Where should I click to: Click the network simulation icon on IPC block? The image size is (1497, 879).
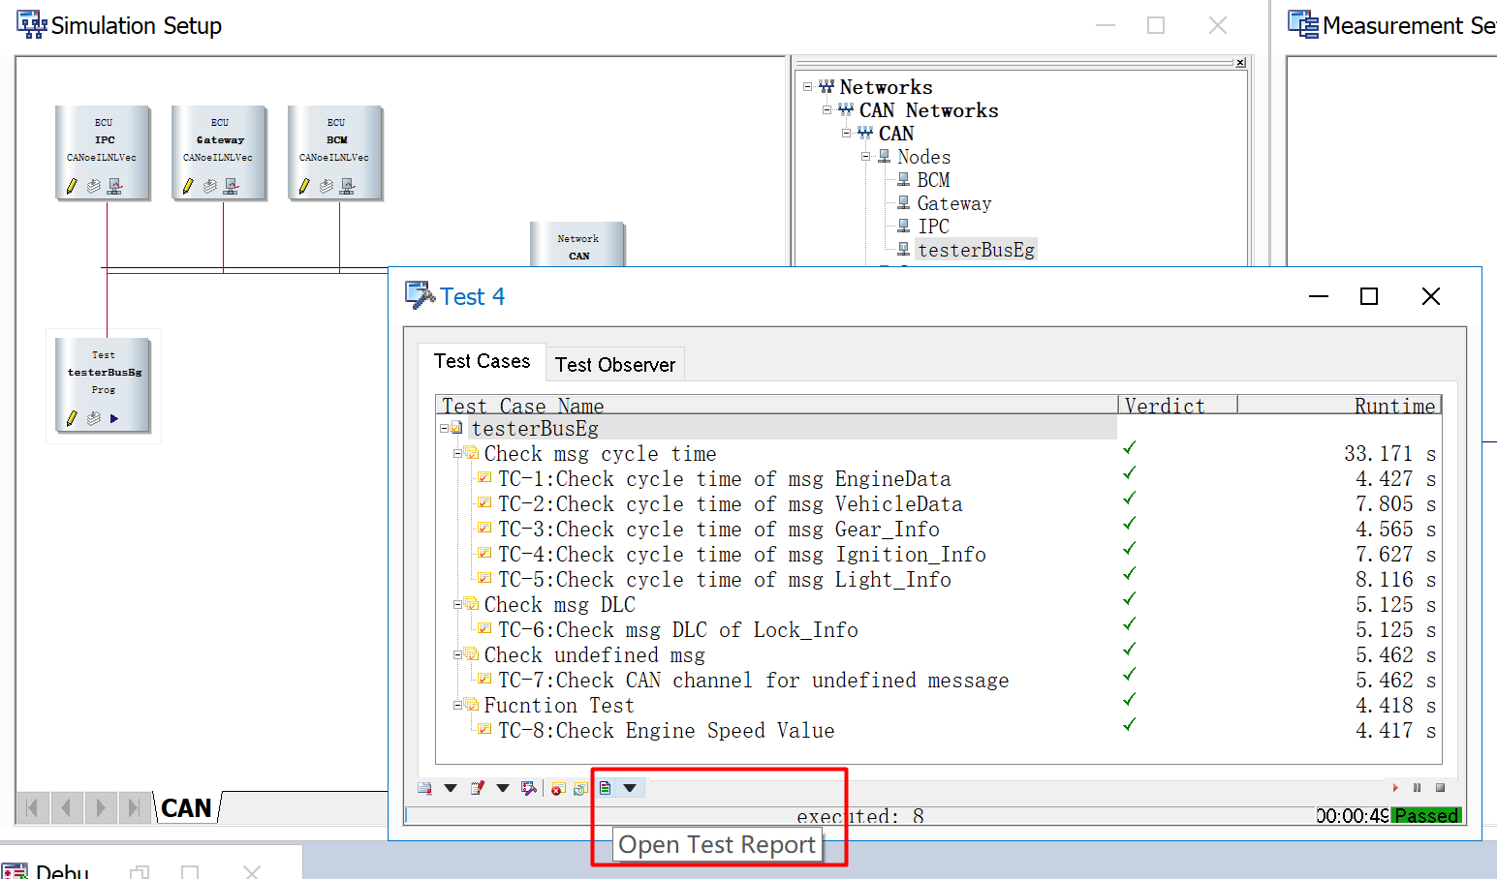pyautogui.click(x=115, y=186)
